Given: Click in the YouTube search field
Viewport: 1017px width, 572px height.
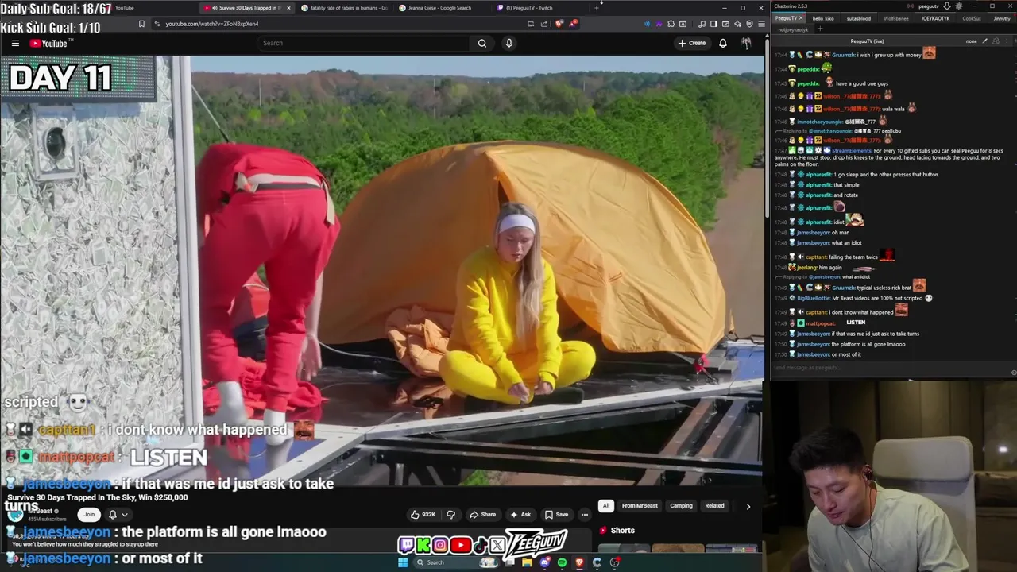Looking at the screenshot, I should coord(364,43).
